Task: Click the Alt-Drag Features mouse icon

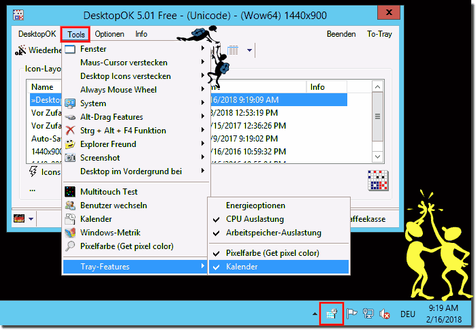Action: (70, 117)
